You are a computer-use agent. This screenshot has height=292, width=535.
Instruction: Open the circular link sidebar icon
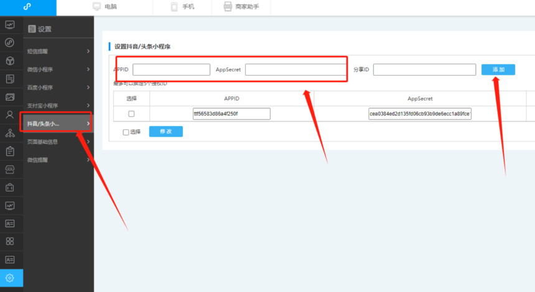point(10,43)
